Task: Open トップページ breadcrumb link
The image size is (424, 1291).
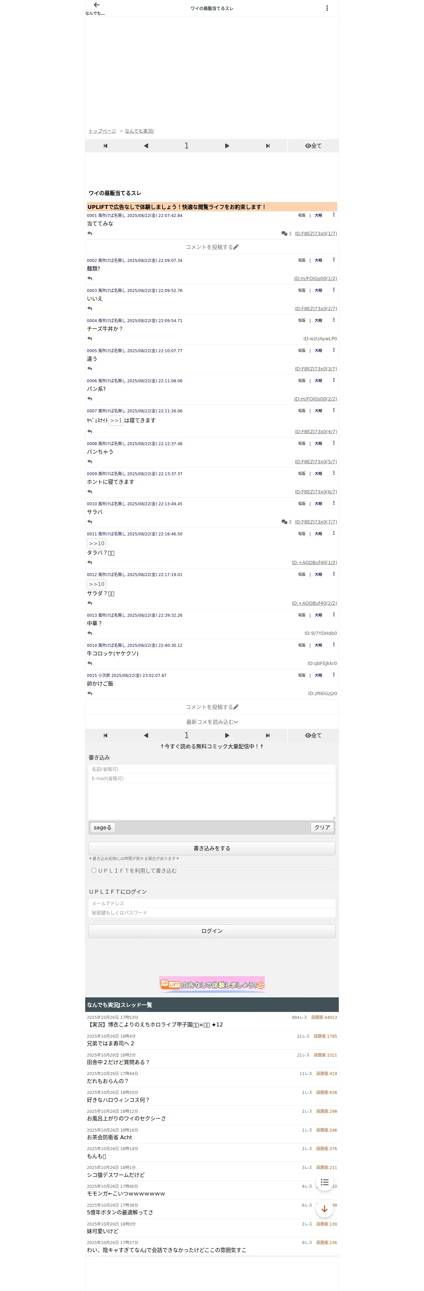Action: coord(102,131)
